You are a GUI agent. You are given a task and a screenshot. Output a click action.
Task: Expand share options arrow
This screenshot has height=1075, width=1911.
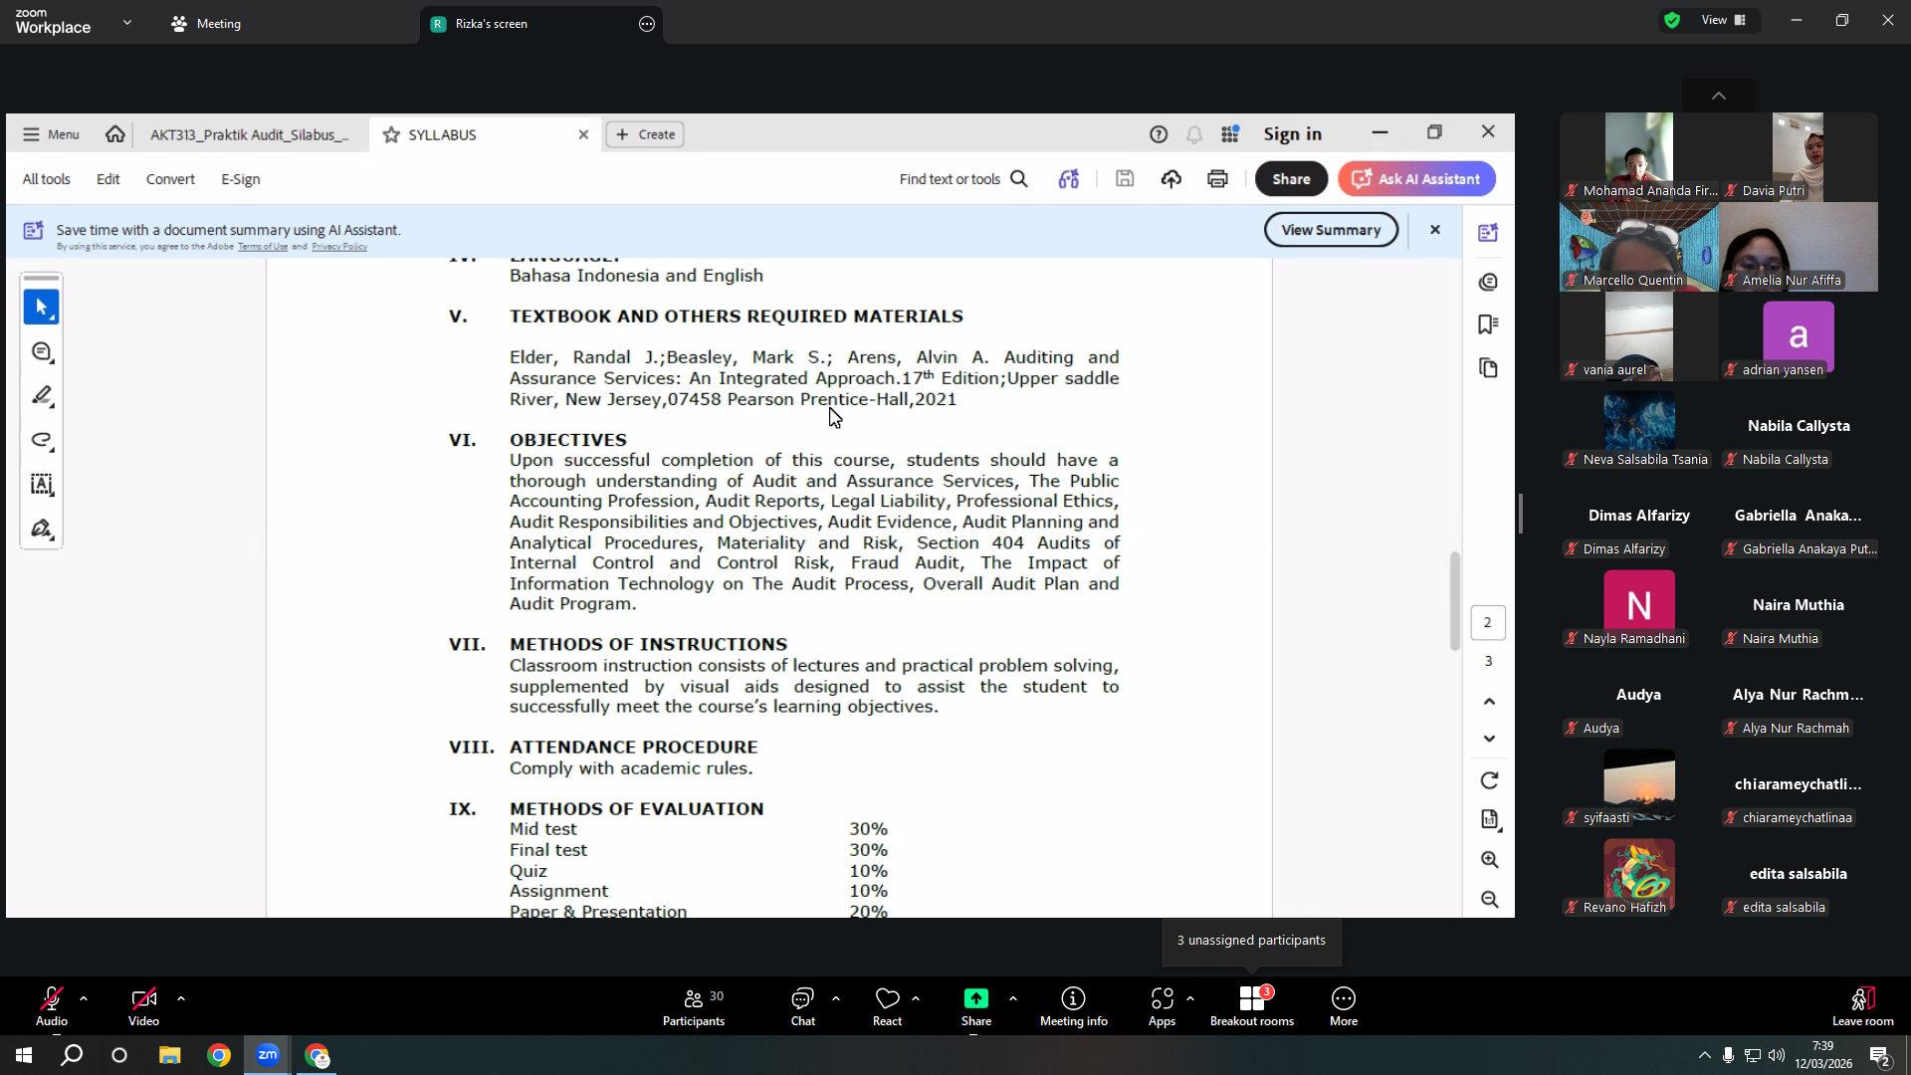[1013, 998]
